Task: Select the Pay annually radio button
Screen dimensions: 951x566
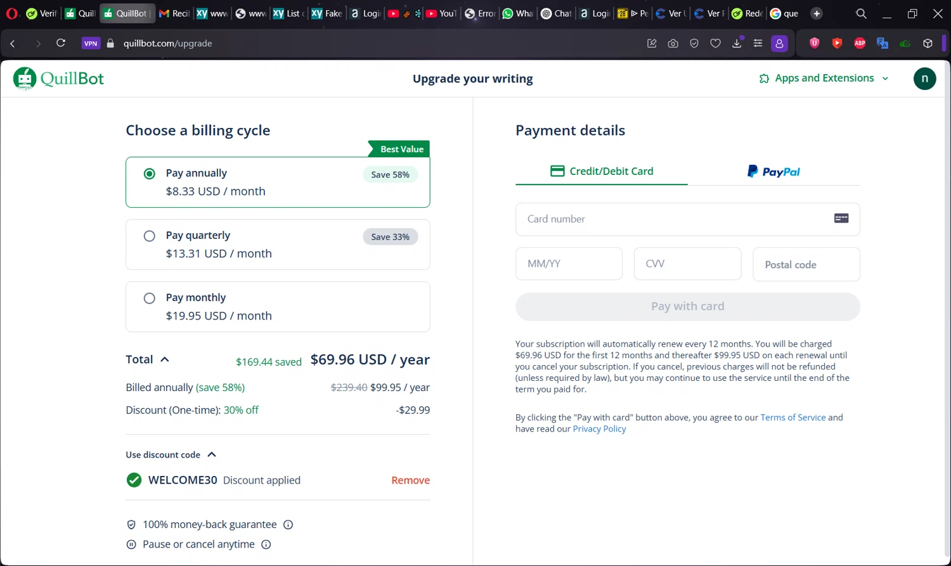Action: [x=150, y=174]
